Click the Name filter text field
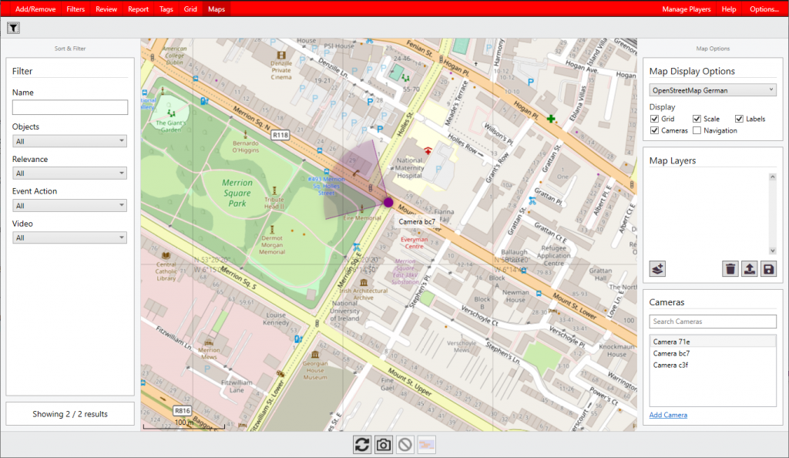The width and height of the screenshot is (789, 458). (x=70, y=106)
